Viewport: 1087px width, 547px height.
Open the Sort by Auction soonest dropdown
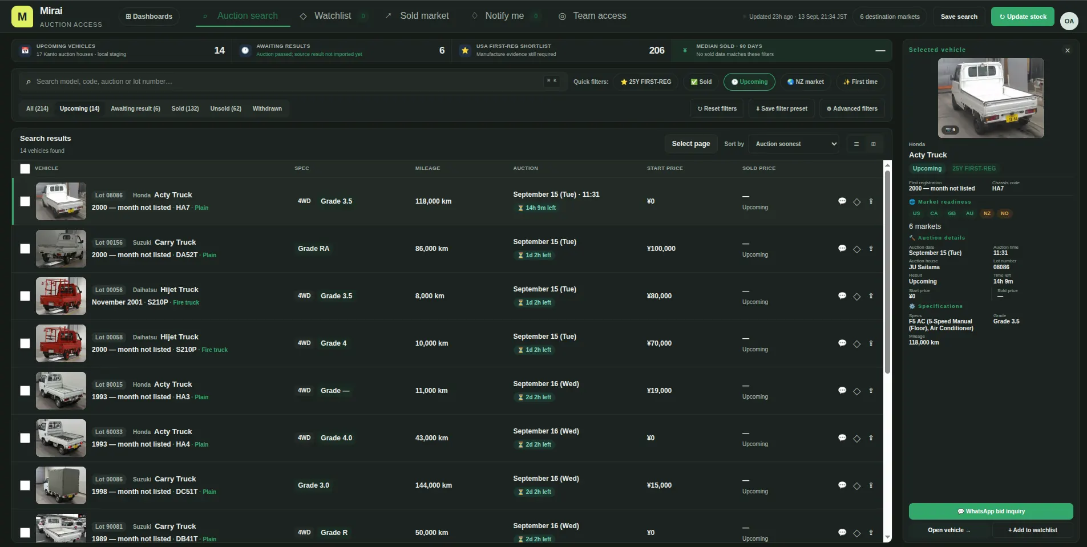[794, 144]
